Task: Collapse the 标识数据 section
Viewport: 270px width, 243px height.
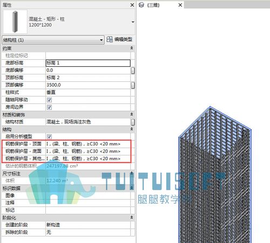Action: tap(132, 188)
